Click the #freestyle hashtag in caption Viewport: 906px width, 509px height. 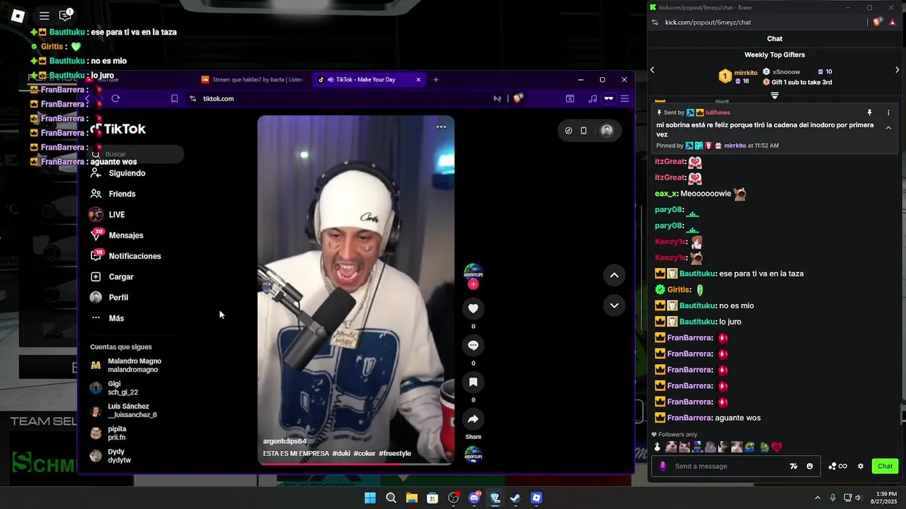pos(395,453)
